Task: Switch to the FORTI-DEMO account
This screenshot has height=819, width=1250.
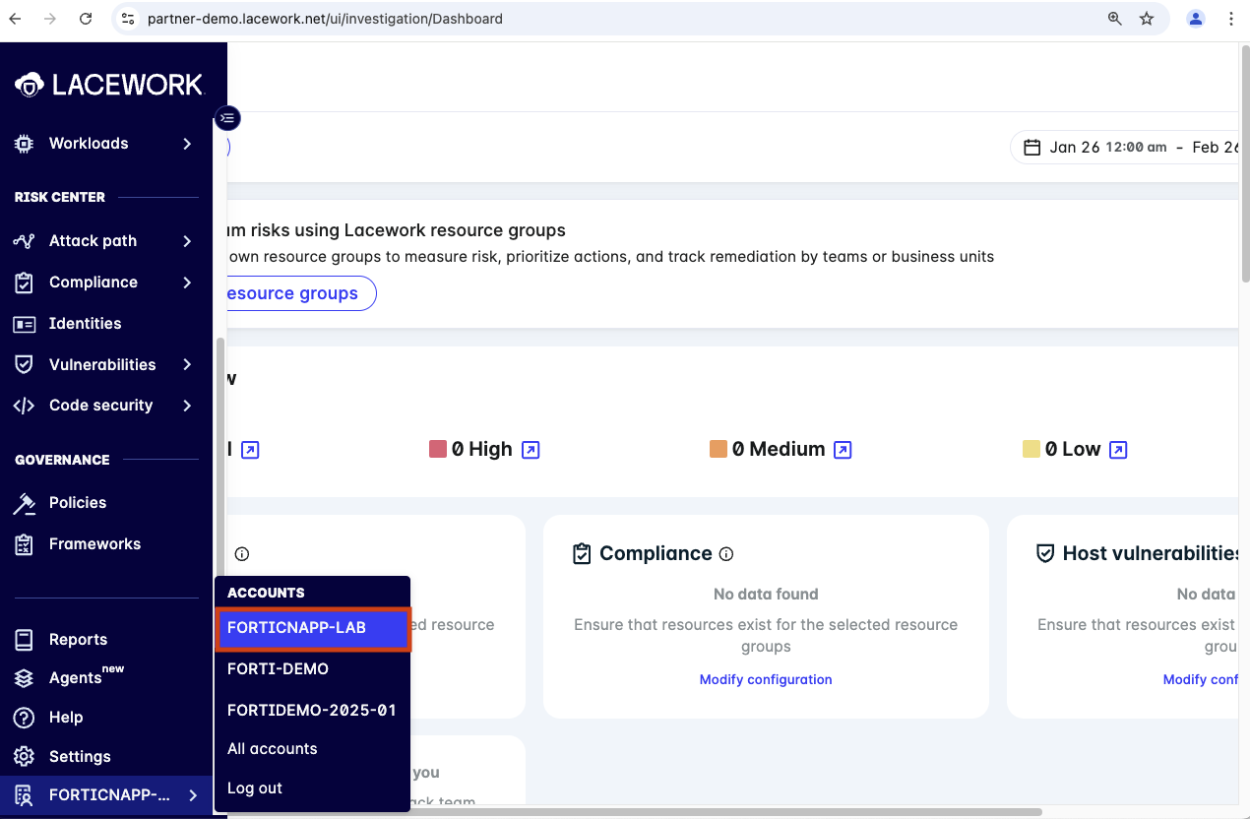Action: tap(312, 669)
